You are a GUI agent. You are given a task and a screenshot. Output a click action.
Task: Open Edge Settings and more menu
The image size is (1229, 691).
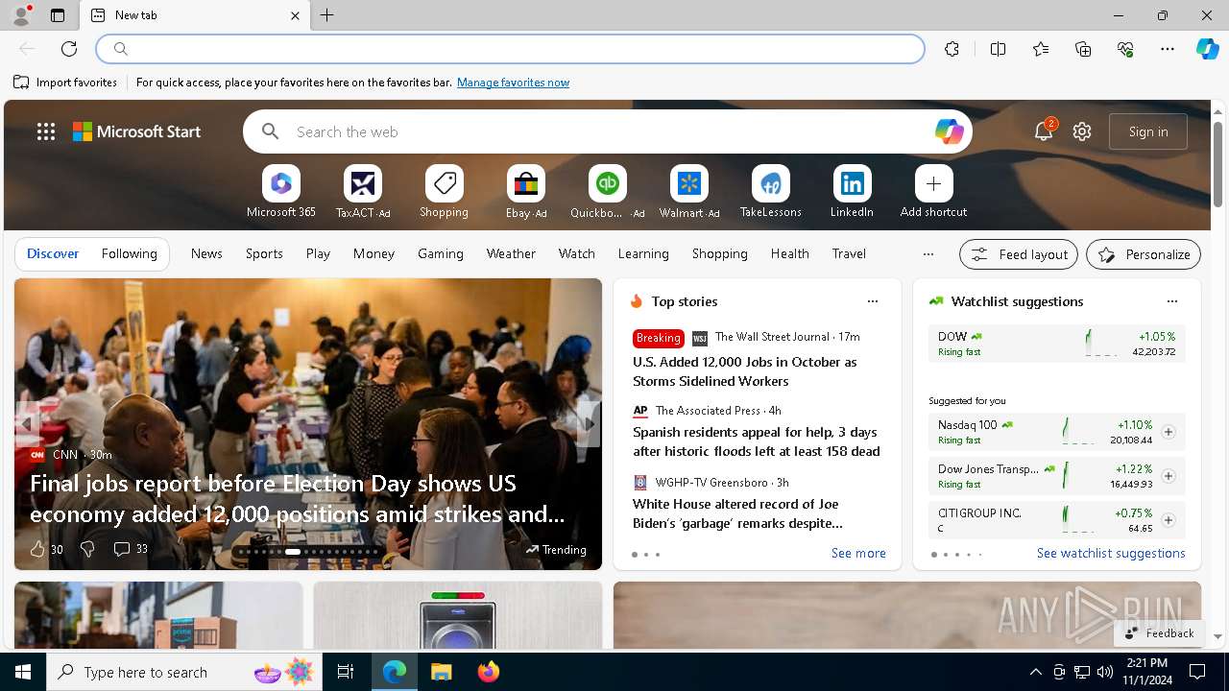pyautogui.click(x=1168, y=49)
